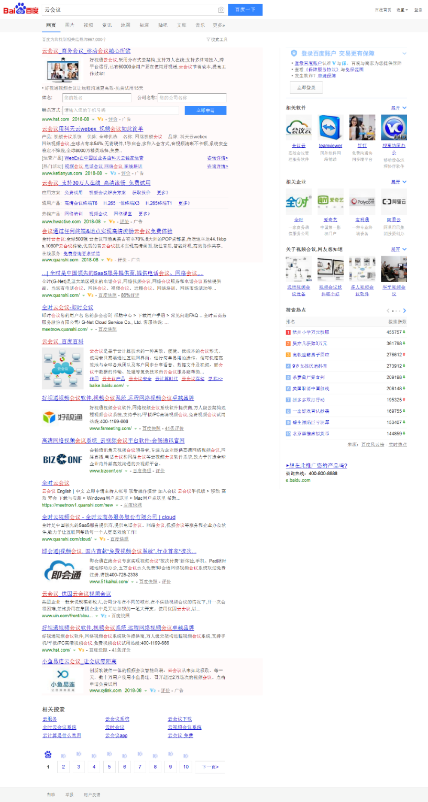Click the 爱奇艺 company logo
Viewport: 428px width, 802px height.
coord(331,202)
